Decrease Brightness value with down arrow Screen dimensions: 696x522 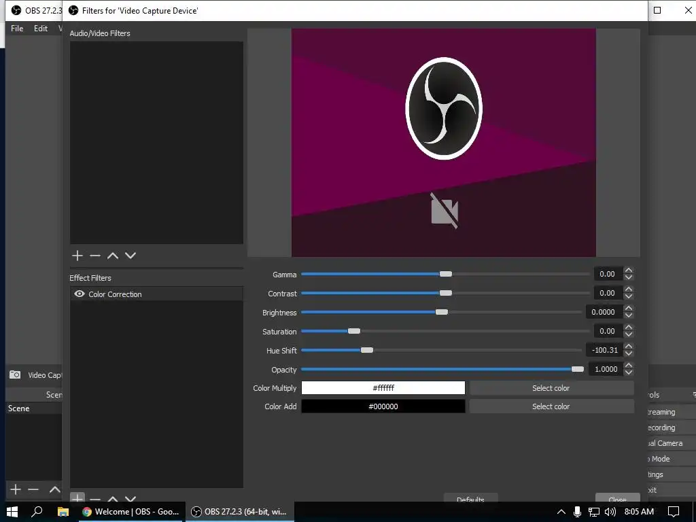pyautogui.click(x=629, y=315)
